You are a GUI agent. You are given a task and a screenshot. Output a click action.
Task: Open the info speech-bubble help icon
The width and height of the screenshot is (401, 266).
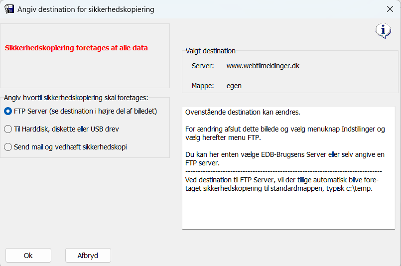383,31
